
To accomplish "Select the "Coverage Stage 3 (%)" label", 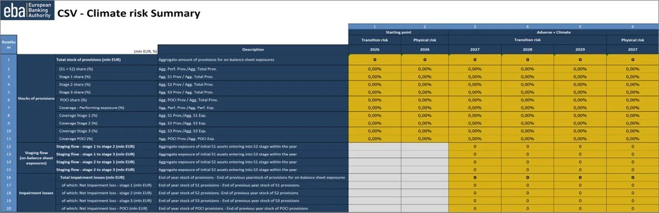I will tap(78, 131).
